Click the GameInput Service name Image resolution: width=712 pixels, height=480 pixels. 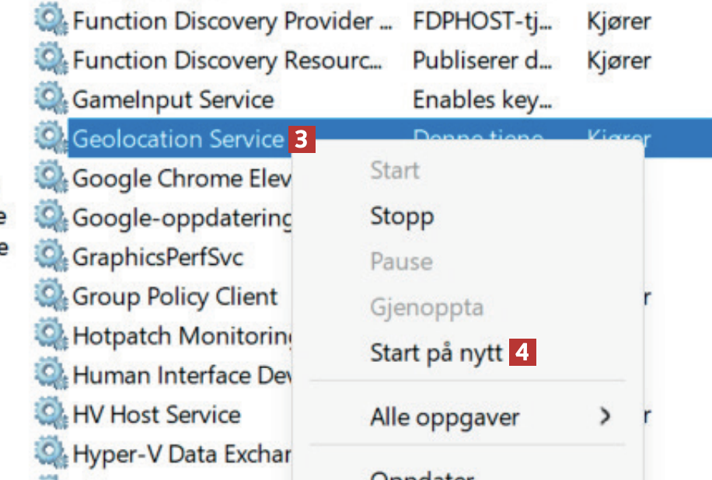pos(173,99)
